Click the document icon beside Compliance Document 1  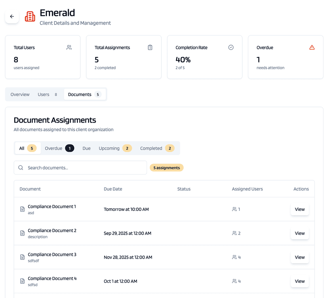point(22,209)
